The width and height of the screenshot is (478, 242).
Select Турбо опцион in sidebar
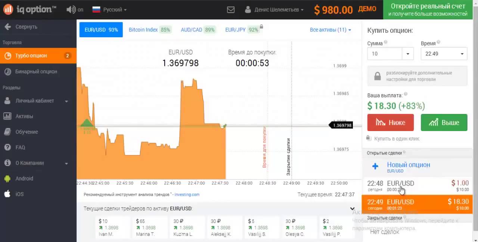(38, 56)
